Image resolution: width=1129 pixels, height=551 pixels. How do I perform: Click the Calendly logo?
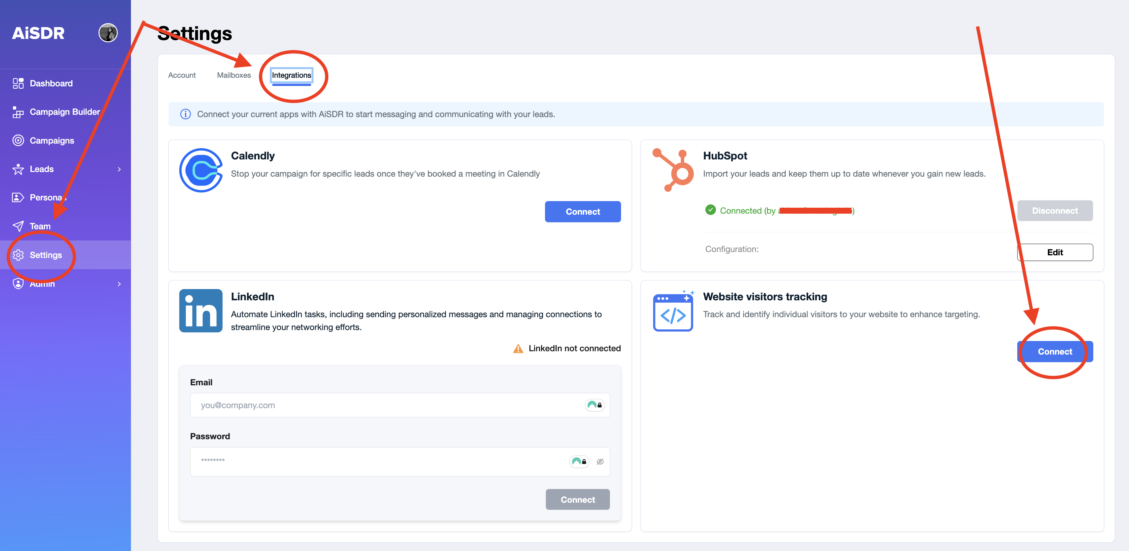pyautogui.click(x=201, y=170)
